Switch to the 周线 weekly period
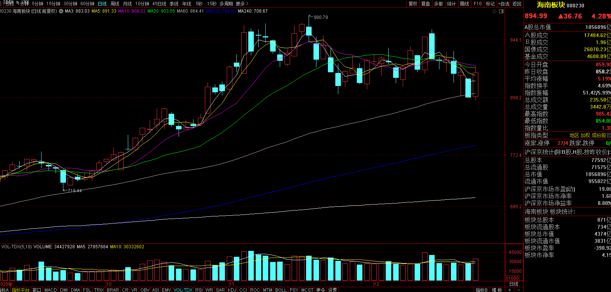The height and width of the screenshot is (292, 611). point(115,4)
